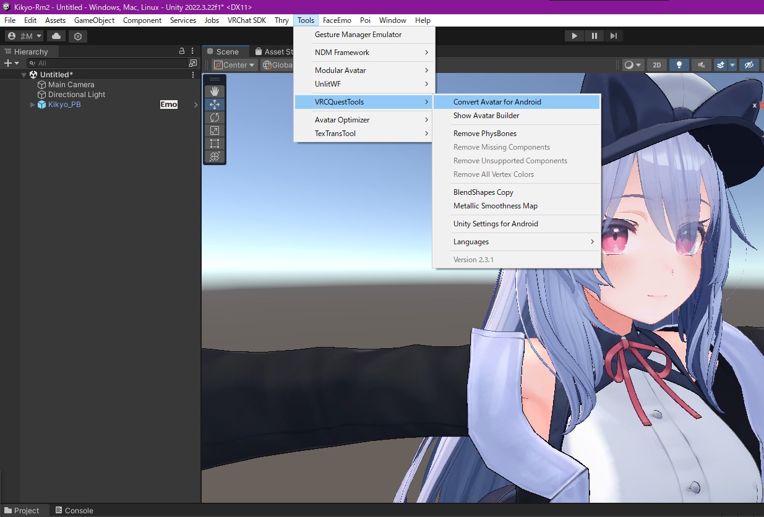
Task: Open the Center pivot mode dropdown
Action: click(x=234, y=65)
